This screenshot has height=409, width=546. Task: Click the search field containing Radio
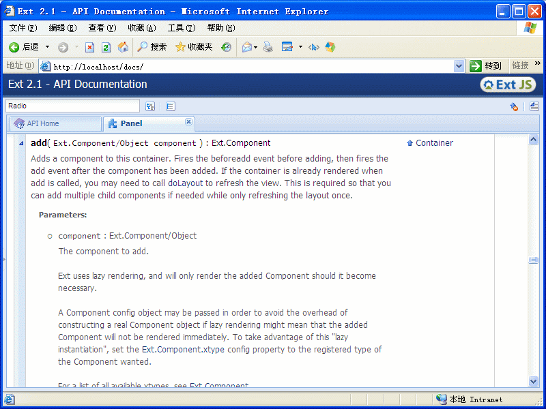72,106
